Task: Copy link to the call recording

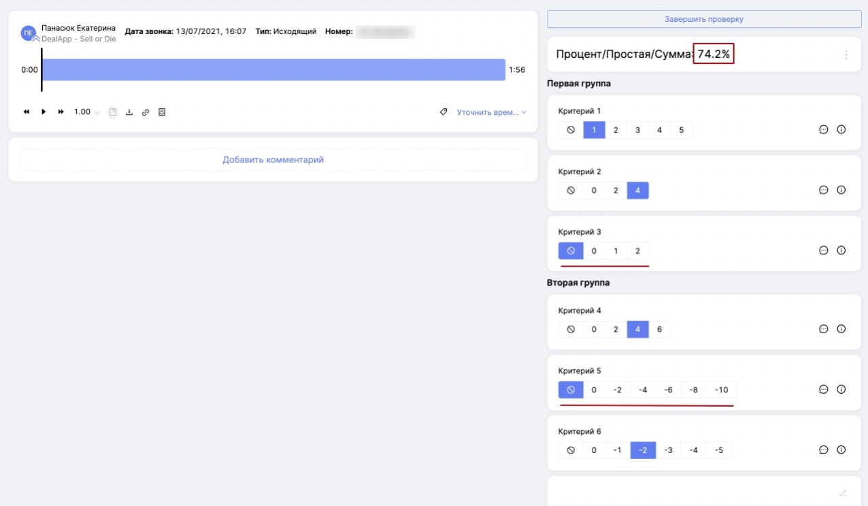Action: [x=145, y=112]
